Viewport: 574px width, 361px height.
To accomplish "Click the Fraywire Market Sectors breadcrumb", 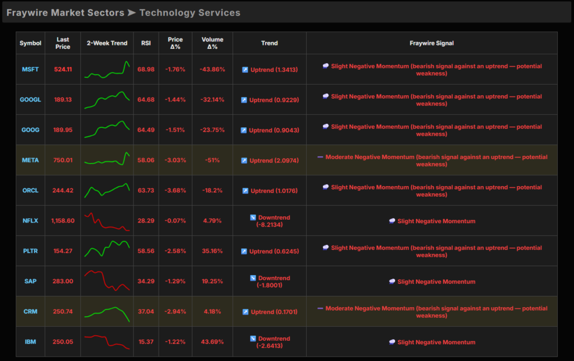I will [x=65, y=12].
